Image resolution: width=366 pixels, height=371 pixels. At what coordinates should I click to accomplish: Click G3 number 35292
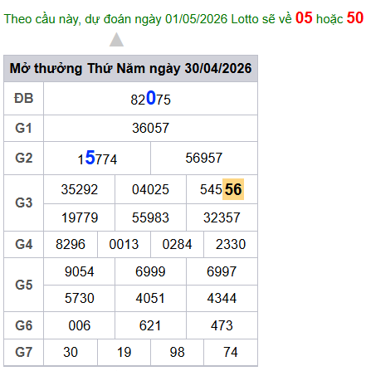tap(80, 189)
